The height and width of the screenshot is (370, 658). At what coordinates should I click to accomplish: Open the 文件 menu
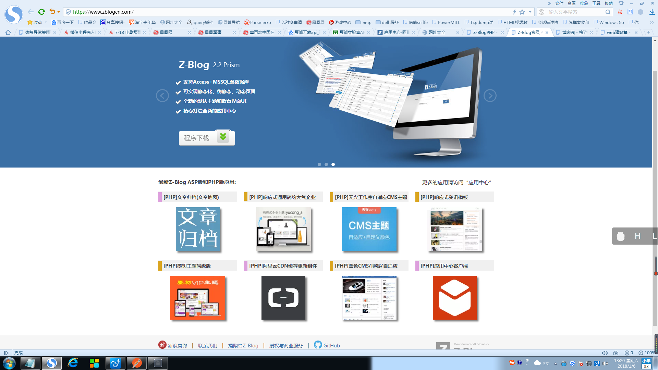[x=559, y=3]
